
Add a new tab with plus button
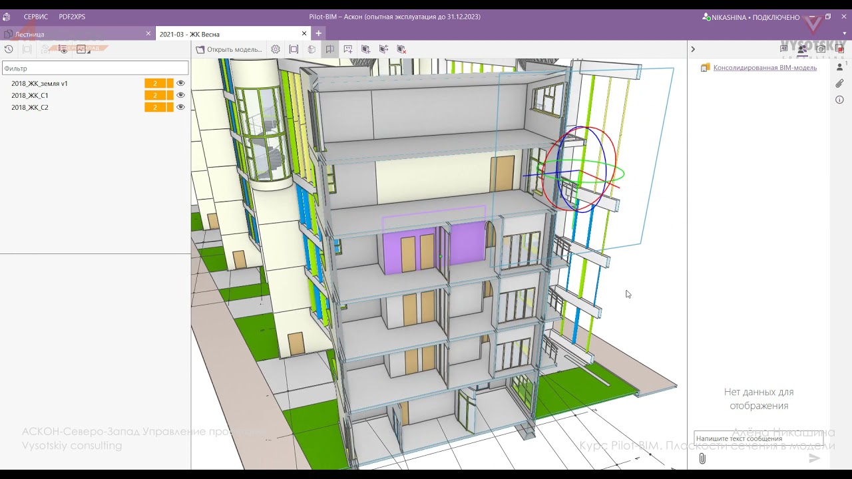tap(319, 33)
